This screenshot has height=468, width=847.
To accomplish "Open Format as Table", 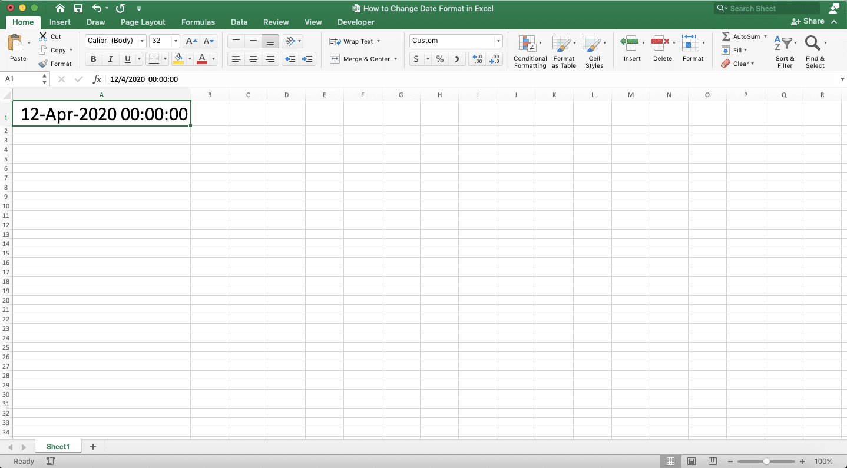I will click(x=564, y=52).
